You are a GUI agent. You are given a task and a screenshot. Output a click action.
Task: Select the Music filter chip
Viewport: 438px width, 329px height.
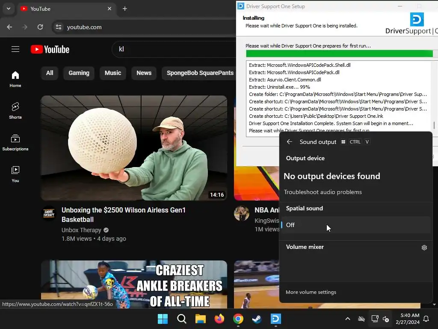coord(113,73)
